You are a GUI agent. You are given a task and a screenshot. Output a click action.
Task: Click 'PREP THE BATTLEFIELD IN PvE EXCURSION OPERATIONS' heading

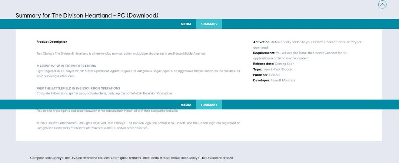pos(78,89)
